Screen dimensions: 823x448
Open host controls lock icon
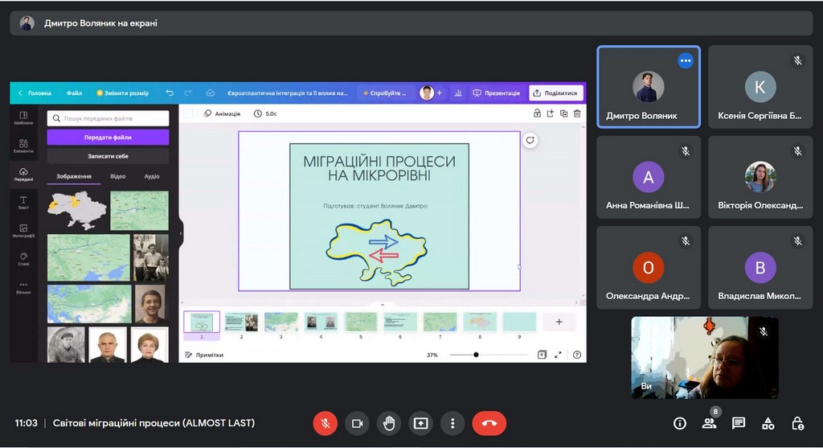click(x=796, y=423)
